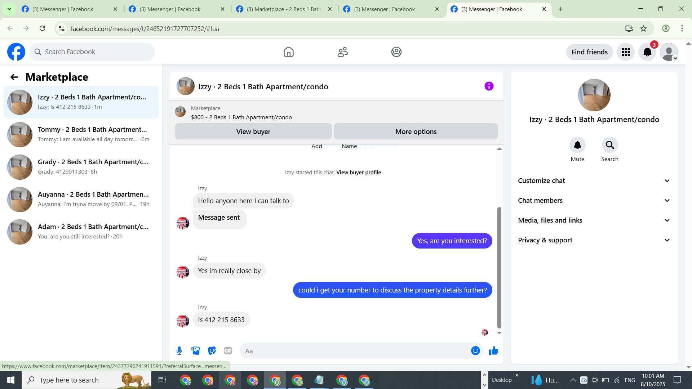Screen dimensions: 692x389
Task: Open View buyer profile link
Action: (x=359, y=173)
